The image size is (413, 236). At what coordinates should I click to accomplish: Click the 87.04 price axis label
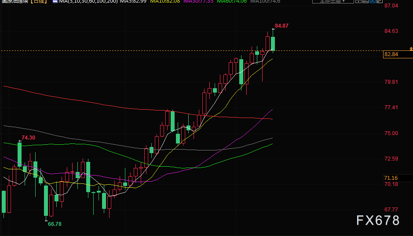point(391,6)
